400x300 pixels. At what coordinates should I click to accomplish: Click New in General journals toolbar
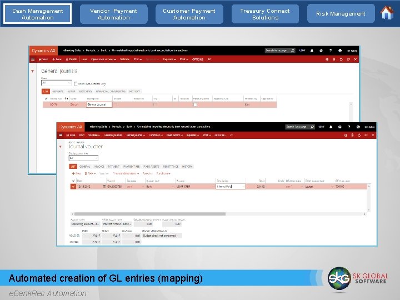click(57, 59)
